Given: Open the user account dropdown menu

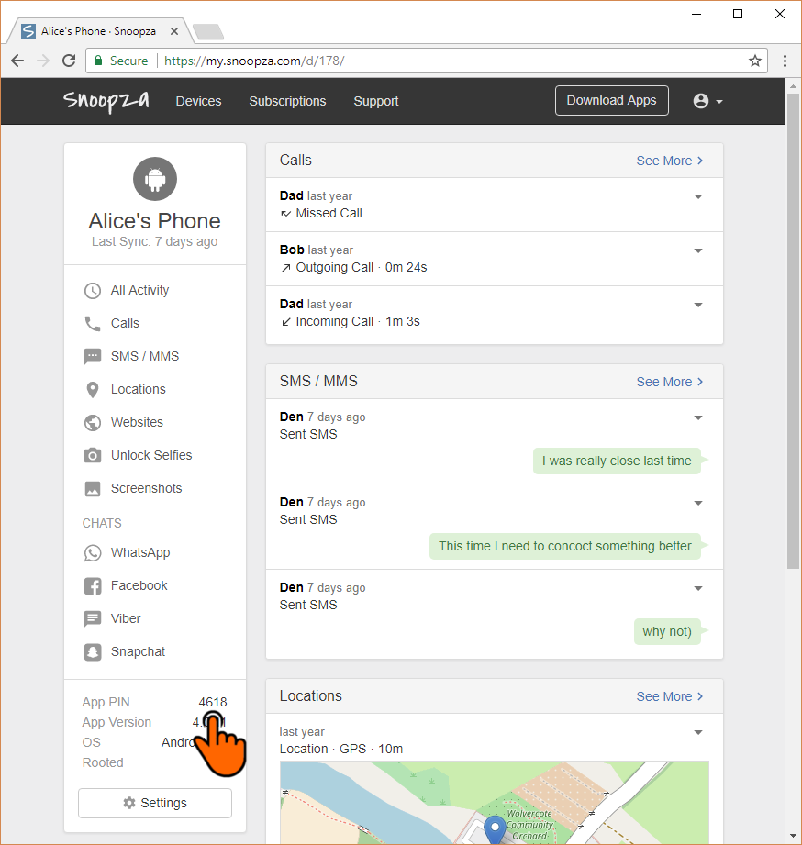Looking at the screenshot, I should point(707,101).
